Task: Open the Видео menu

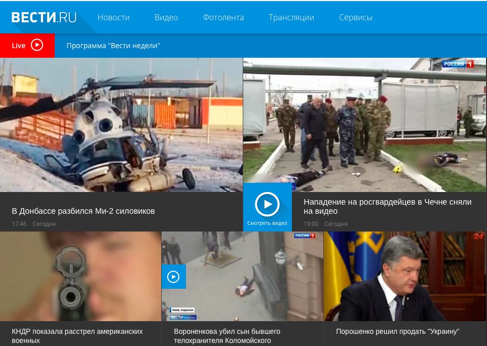Action: coord(166,17)
